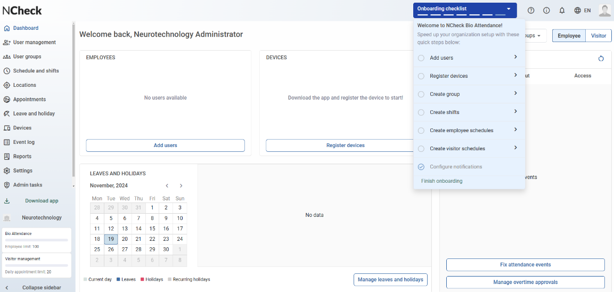
Task: Click the help question mark icon
Action: (531, 11)
